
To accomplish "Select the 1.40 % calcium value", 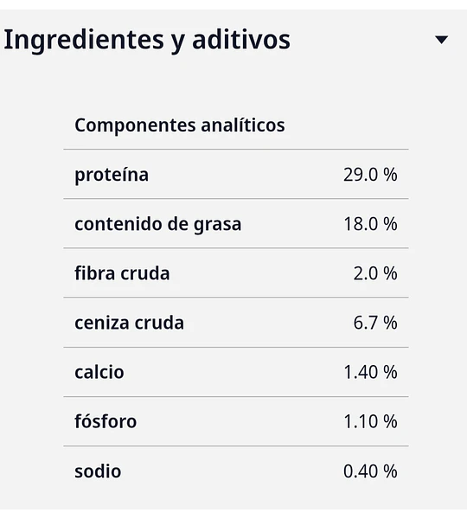I will (370, 372).
